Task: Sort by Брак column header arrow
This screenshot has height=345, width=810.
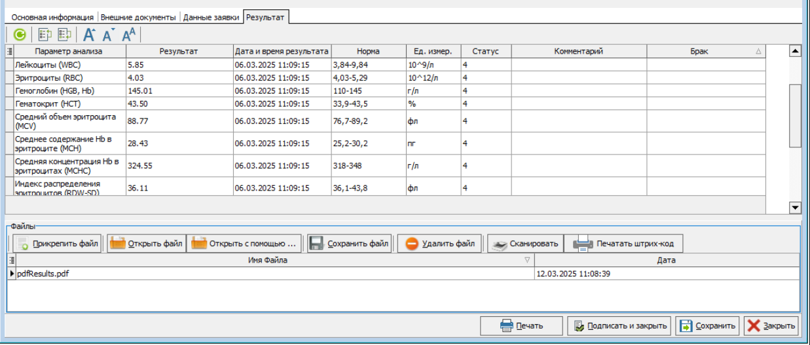Action: [758, 51]
